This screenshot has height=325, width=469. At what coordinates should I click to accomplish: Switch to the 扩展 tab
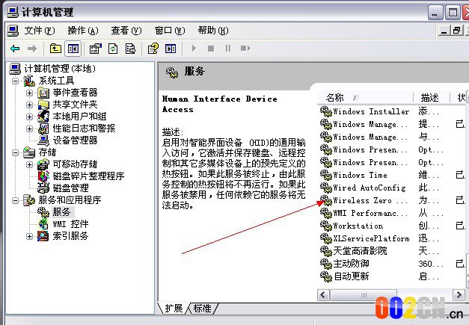pos(174,308)
